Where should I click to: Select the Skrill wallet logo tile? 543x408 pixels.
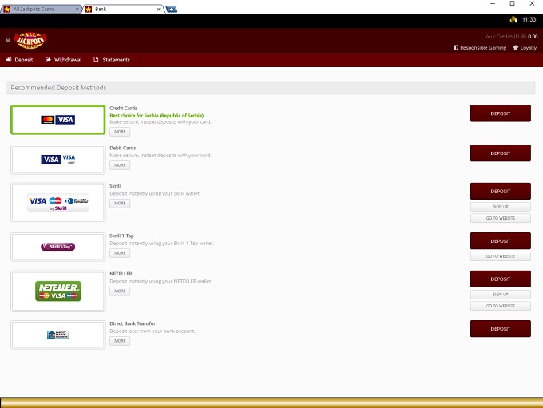[57, 203]
